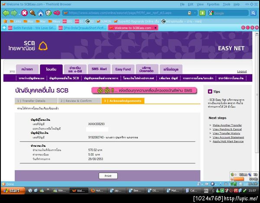The image size is (260, 203).
Task: Click the page scrollbar up arrow
Action: (x=257, y=33)
